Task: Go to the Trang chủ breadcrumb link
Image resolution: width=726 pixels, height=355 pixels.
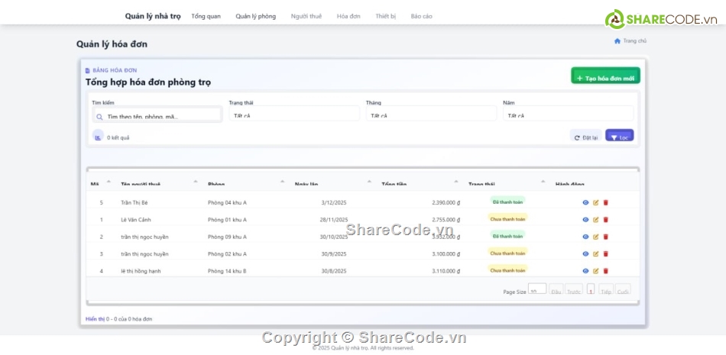Action: [635, 40]
